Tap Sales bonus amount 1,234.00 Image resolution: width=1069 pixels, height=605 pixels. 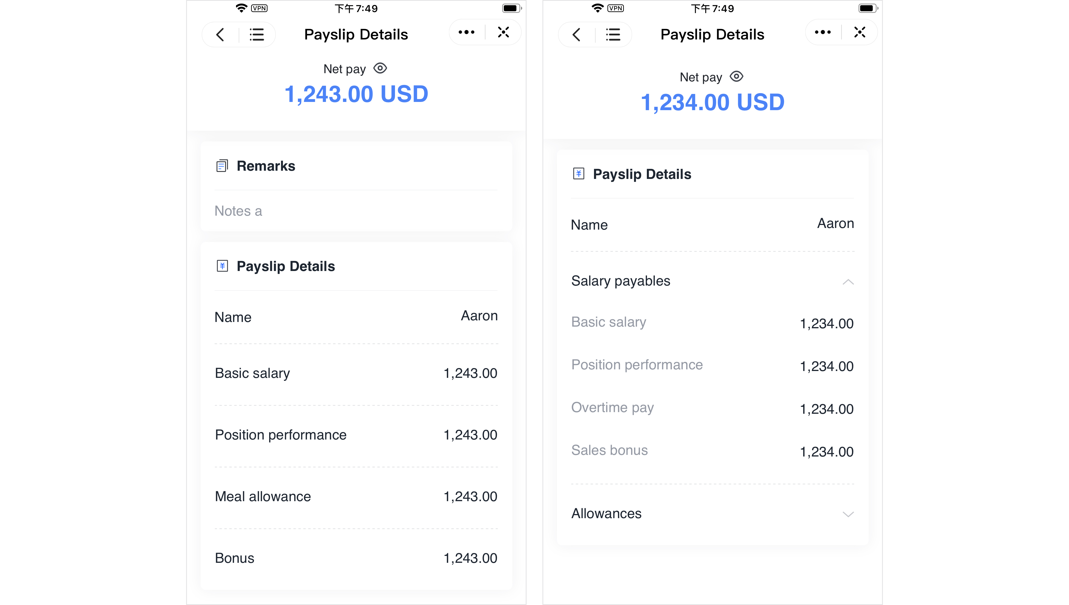[826, 452]
